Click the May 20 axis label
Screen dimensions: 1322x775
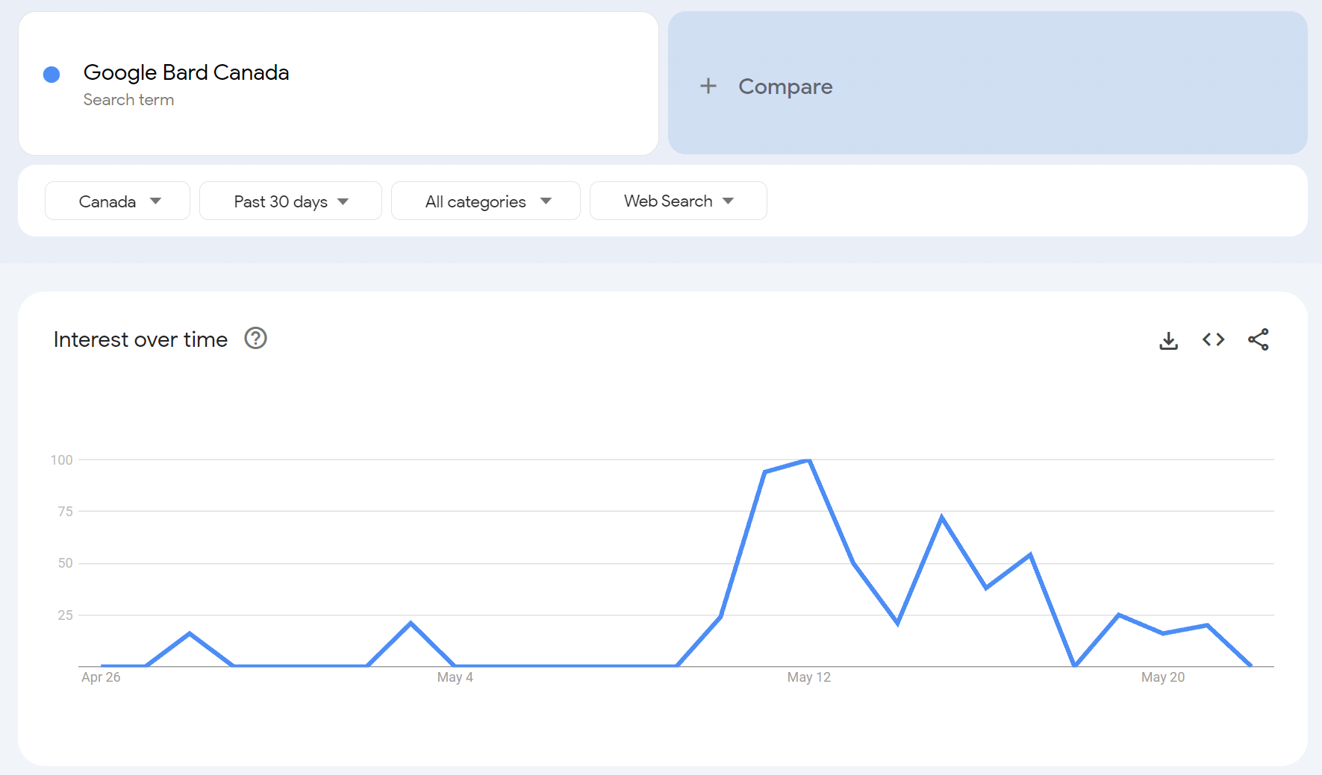pos(1162,677)
